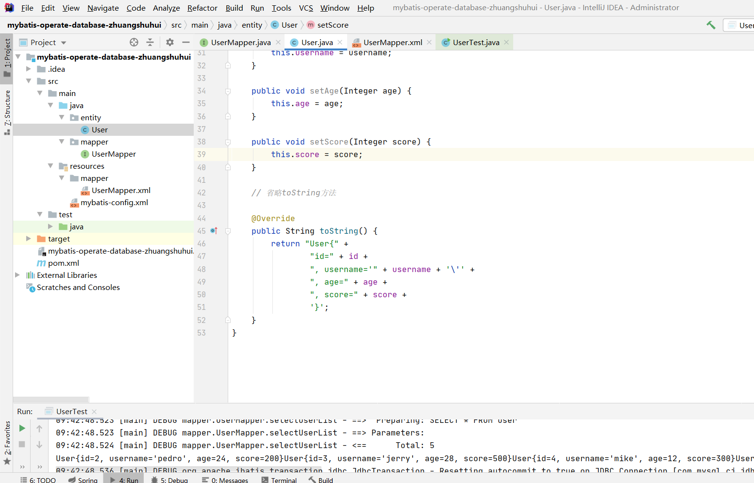This screenshot has width=754, height=483.
Task: Expand the target folder in project tree
Action: click(x=29, y=239)
